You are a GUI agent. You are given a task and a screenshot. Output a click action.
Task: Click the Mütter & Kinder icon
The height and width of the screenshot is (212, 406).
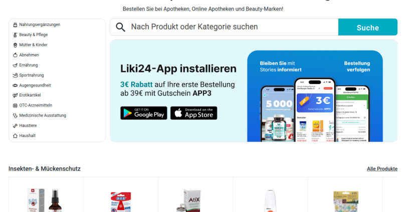tap(15, 45)
